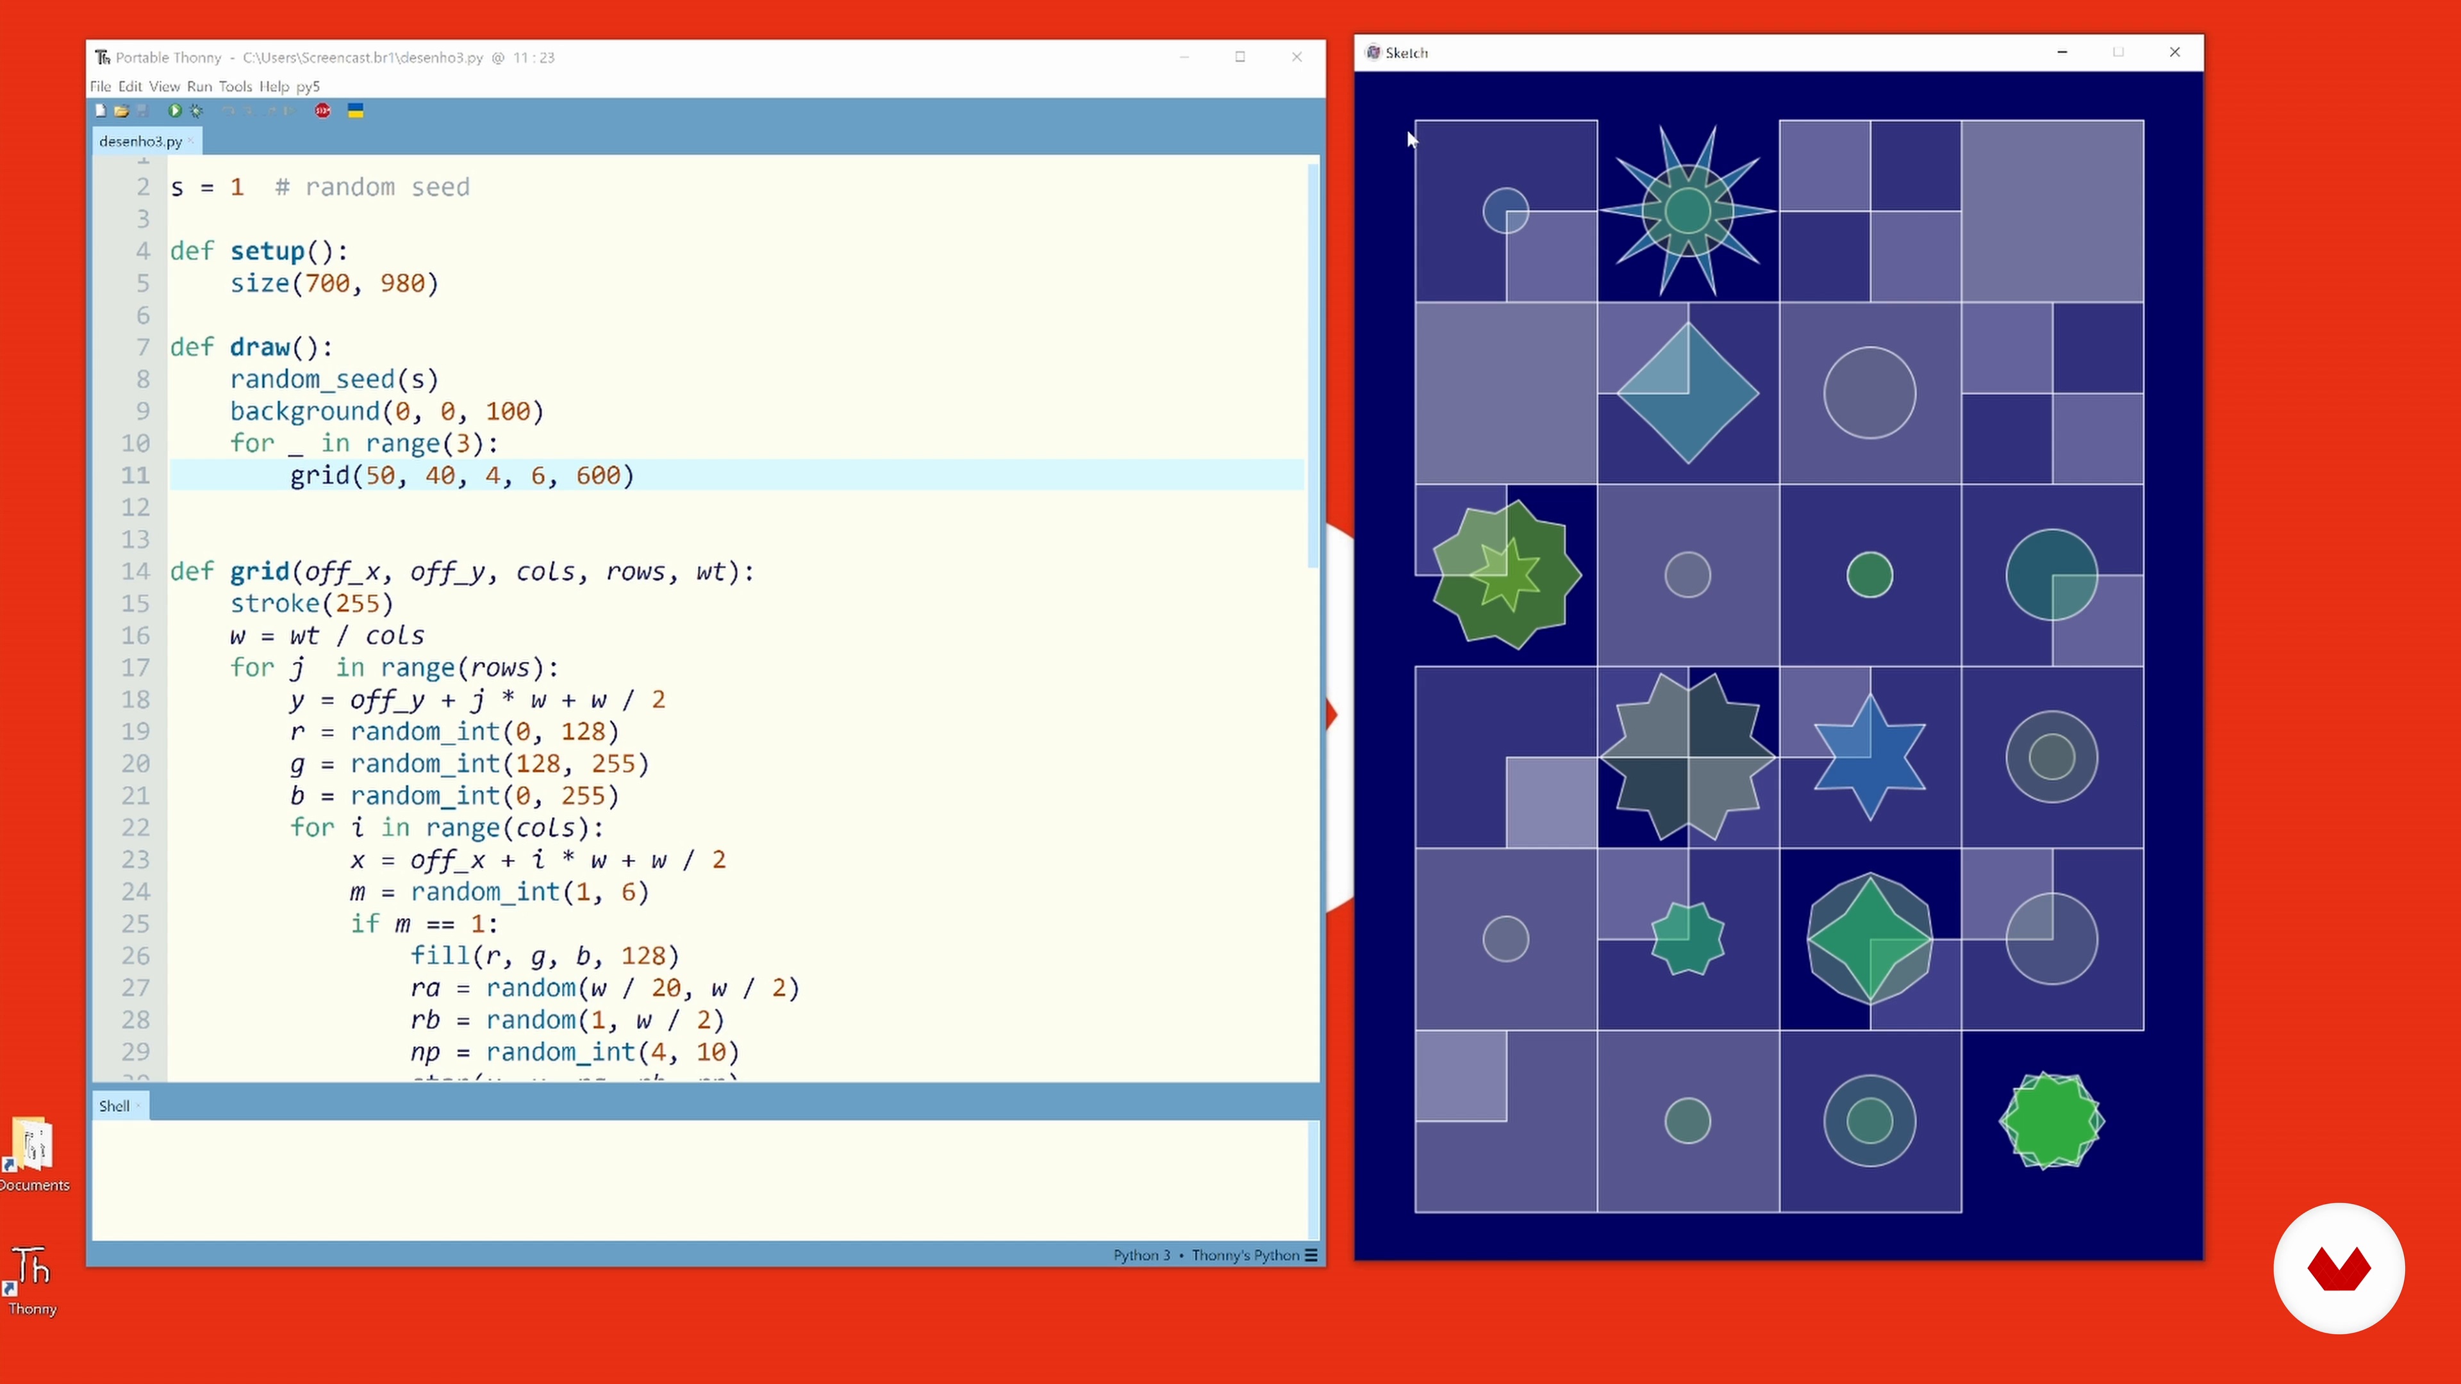Click 'background(0, 0, 100)' line

[x=387, y=411]
